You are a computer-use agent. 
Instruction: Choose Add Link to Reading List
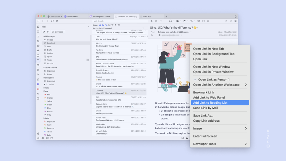point(220,103)
